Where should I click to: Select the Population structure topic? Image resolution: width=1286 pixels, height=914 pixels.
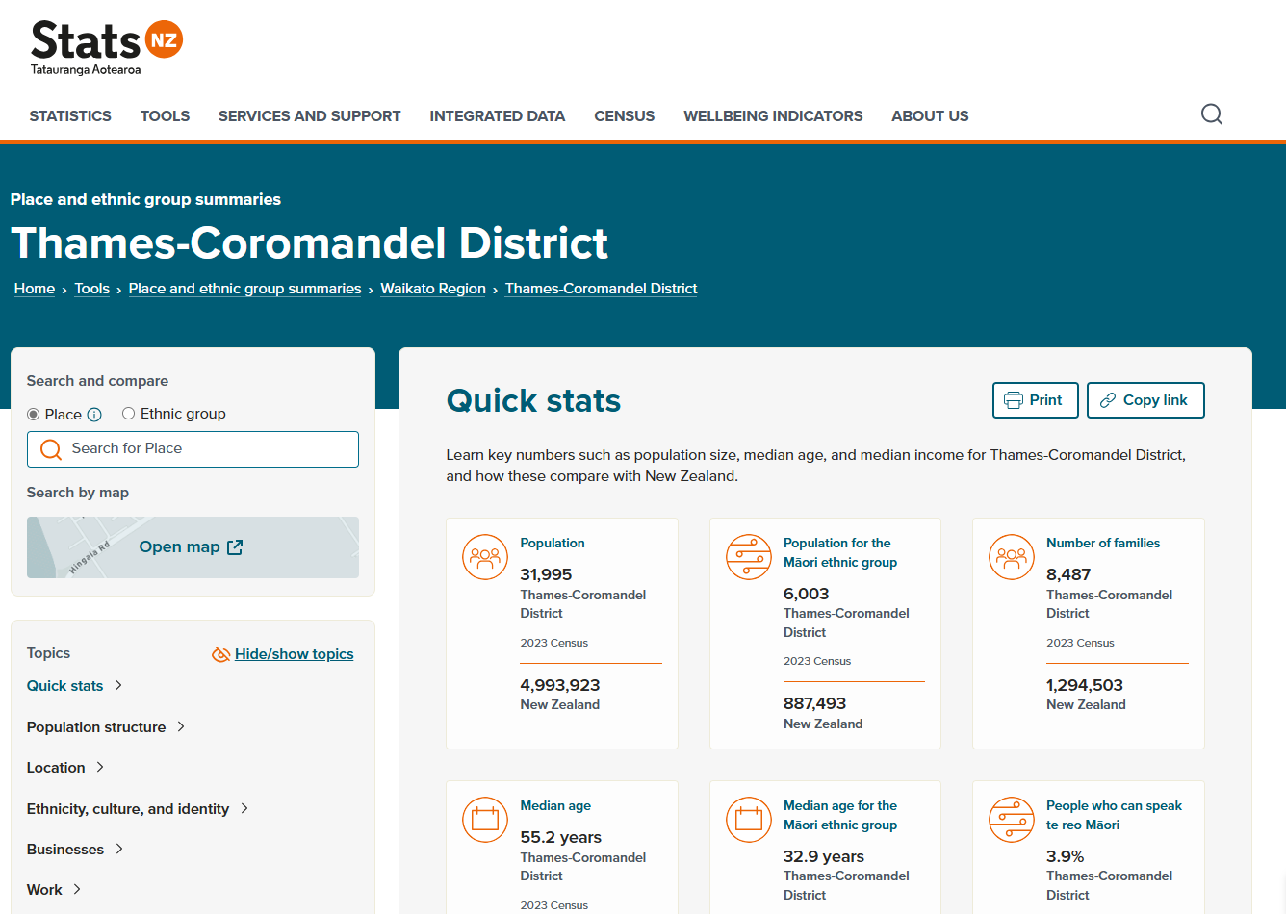click(x=96, y=727)
